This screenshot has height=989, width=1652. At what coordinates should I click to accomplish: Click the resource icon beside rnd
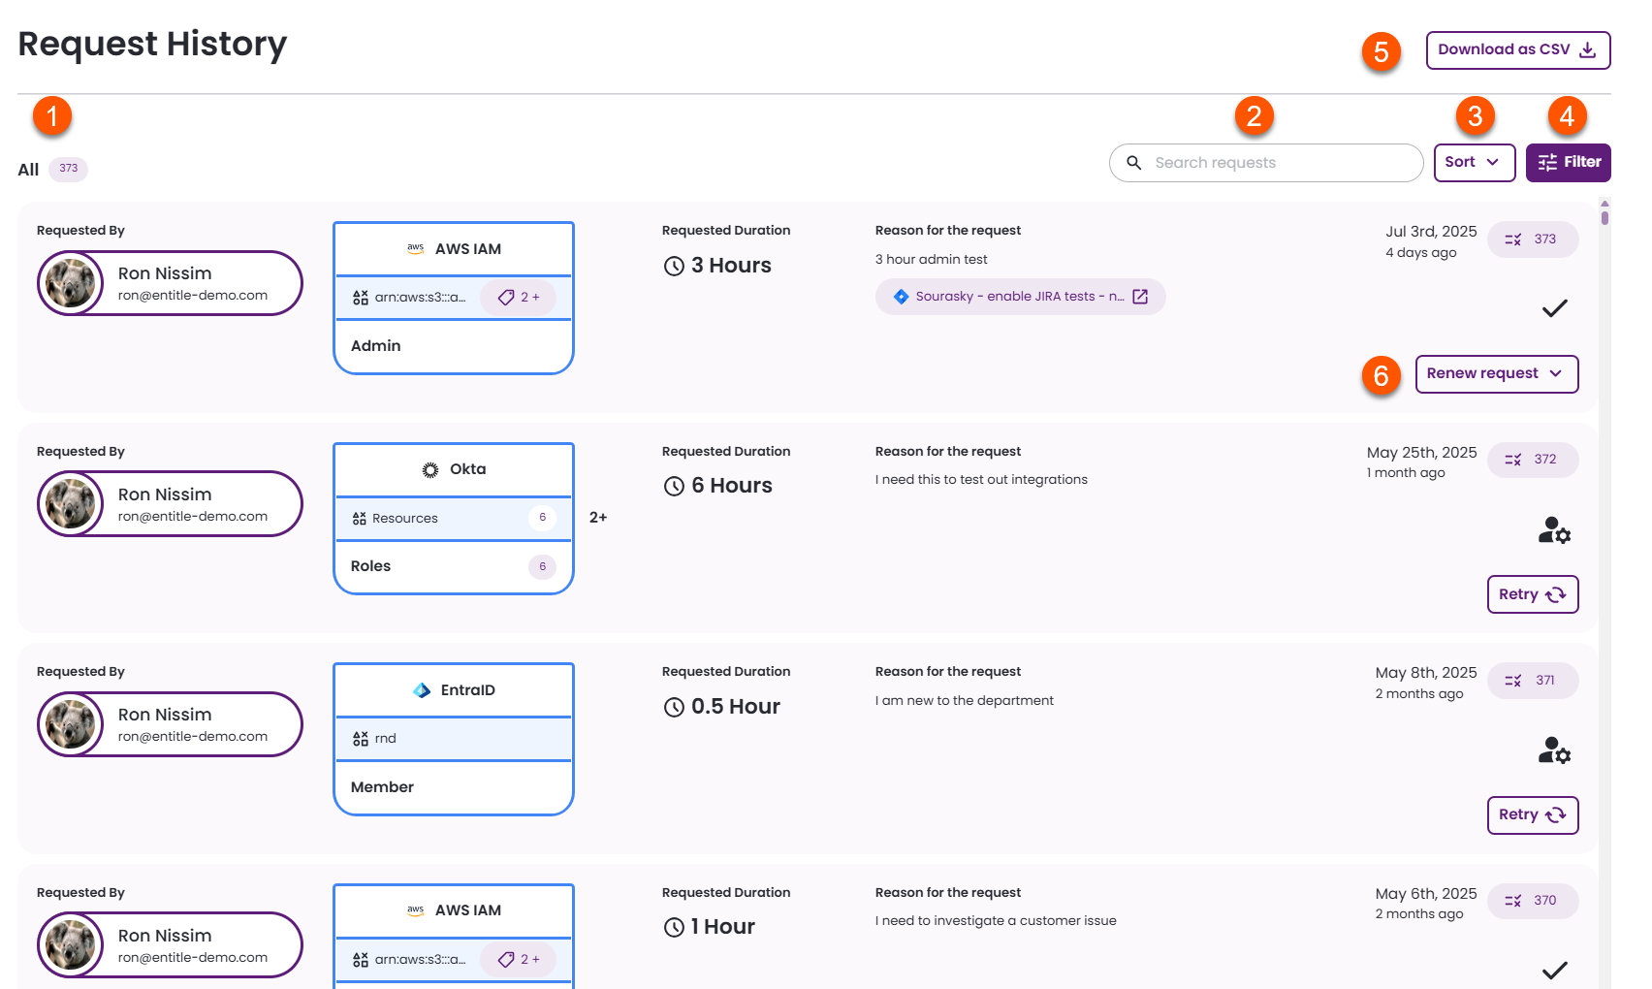point(361,739)
